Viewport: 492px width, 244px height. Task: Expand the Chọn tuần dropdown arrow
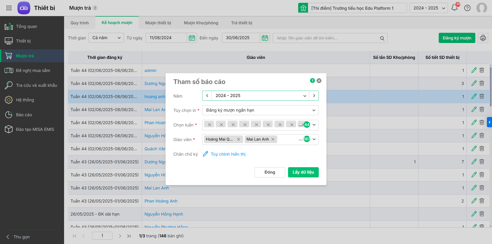coord(314,125)
